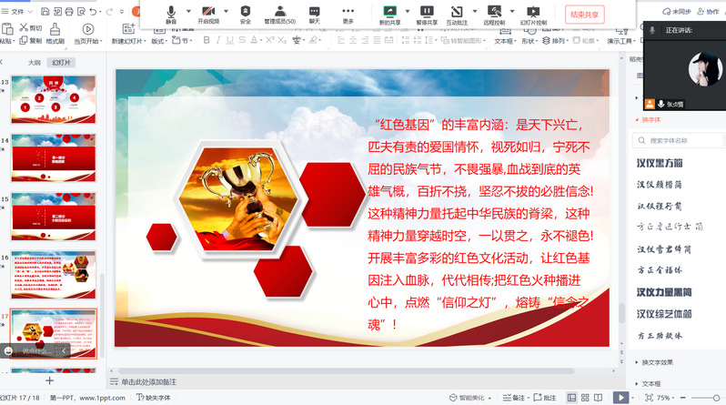This screenshot has width=726, height=405.
Task: Choose font color with the A button
Action: [x=254, y=40]
